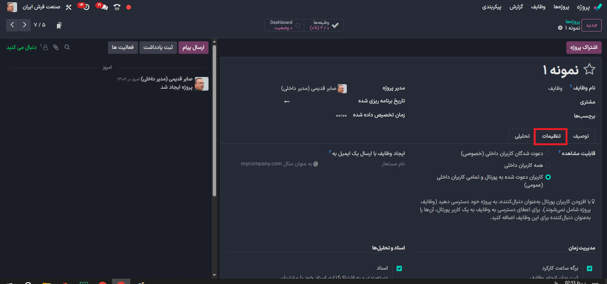Go to next record with pager arrow

[x=24, y=25]
